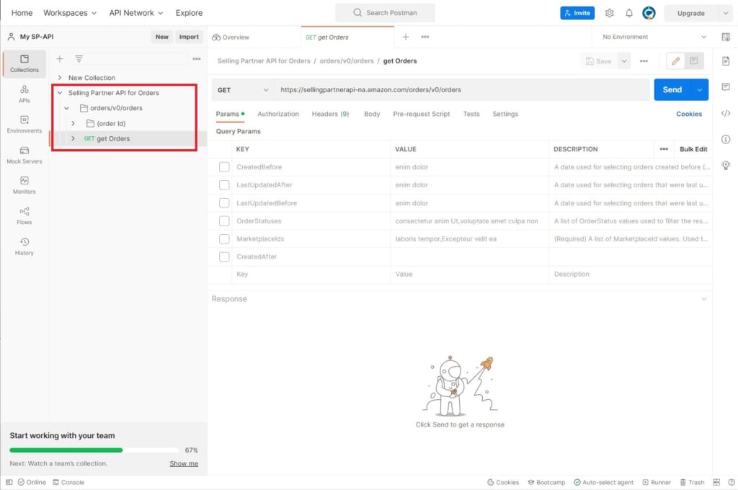The height and width of the screenshot is (490, 738).
Task: Open the Monitors sidebar panel
Action: pos(25,185)
